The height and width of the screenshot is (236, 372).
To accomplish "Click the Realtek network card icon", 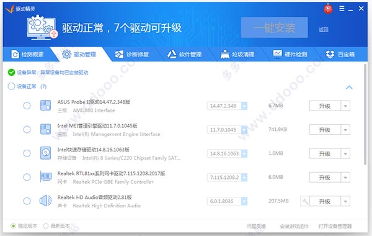I will click(x=45, y=176).
